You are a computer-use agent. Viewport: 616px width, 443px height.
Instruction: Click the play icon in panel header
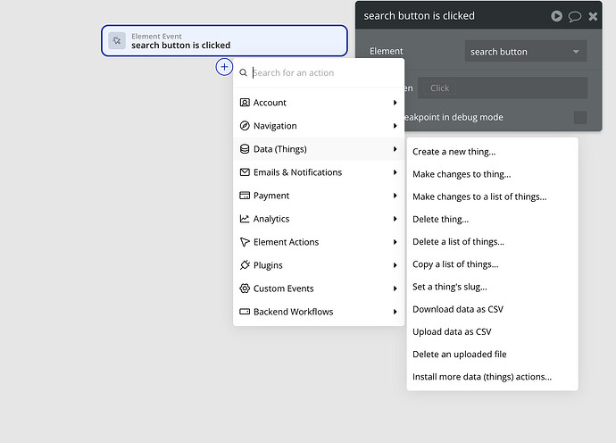tap(556, 16)
